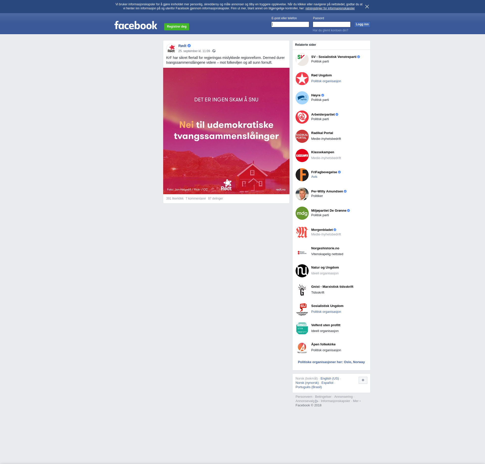This screenshot has height=464, width=485.
Task: Open Personvern footer link
Action: pyautogui.click(x=304, y=397)
